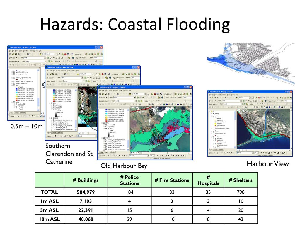Viewport: 300px width, 225px height.
Task: Open Tools menu in Old Harbour Bay window
Action: (121, 91)
